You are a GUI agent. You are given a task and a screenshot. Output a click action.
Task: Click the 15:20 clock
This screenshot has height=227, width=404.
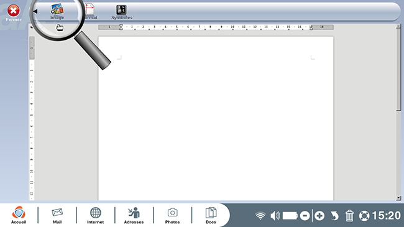coord(386,216)
